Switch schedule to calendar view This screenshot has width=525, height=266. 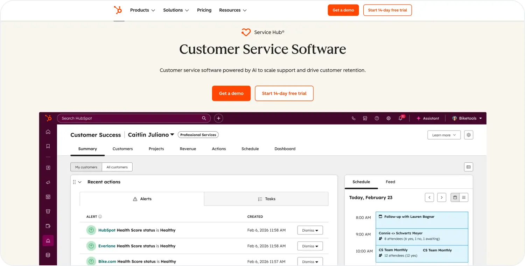[455, 197]
